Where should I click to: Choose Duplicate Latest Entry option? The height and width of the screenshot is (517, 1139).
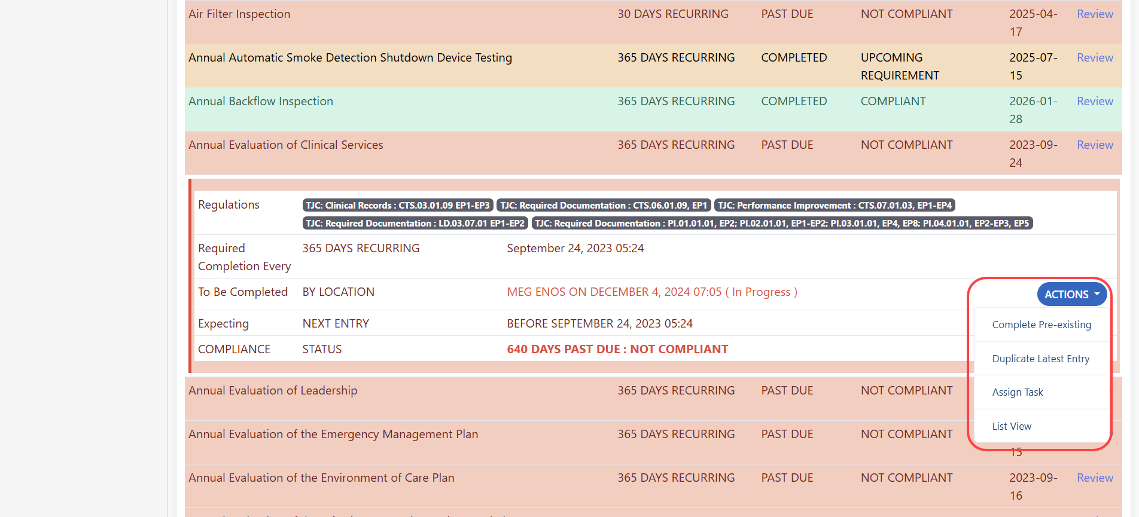1040,359
